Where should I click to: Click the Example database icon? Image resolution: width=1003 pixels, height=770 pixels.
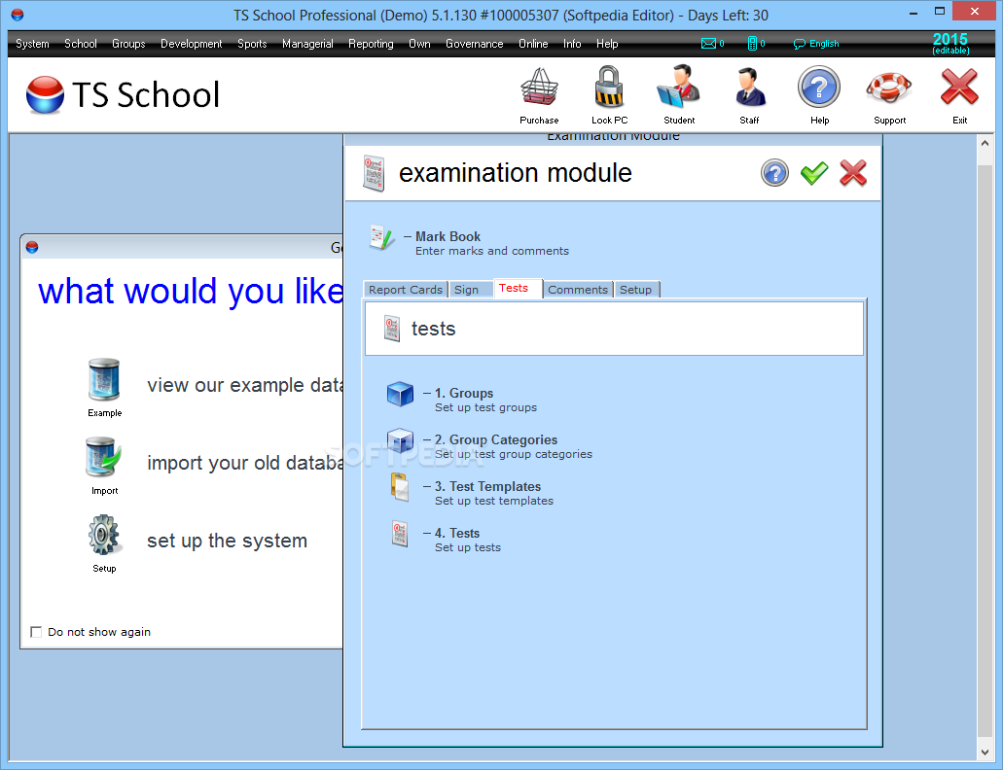pos(104,379)
